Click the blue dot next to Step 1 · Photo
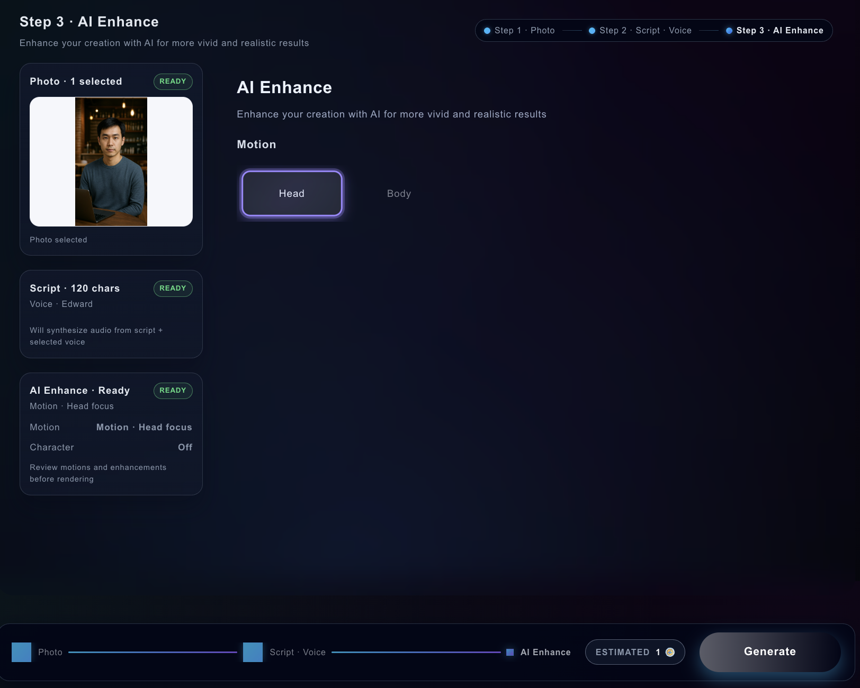Screen dimensions: 860x688 pyautogui.click(x=487, y=30)
